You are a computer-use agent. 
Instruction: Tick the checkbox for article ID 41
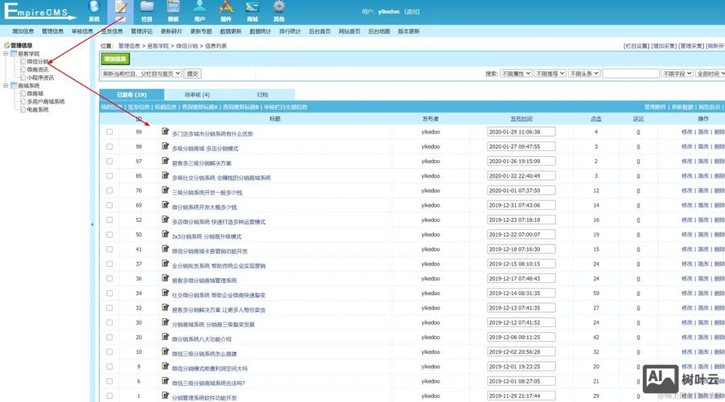[x=109, y=249]
